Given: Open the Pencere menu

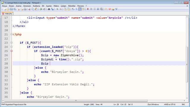Looking at the screenshot, I should click(80, 6).
